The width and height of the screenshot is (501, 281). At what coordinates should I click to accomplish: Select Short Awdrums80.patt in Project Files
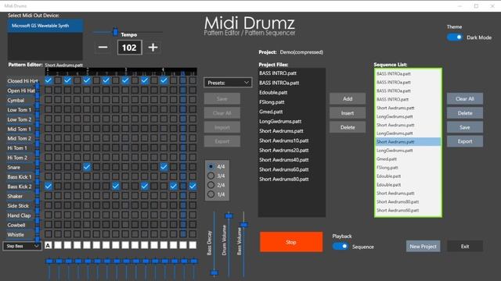(x=292, y=179)
